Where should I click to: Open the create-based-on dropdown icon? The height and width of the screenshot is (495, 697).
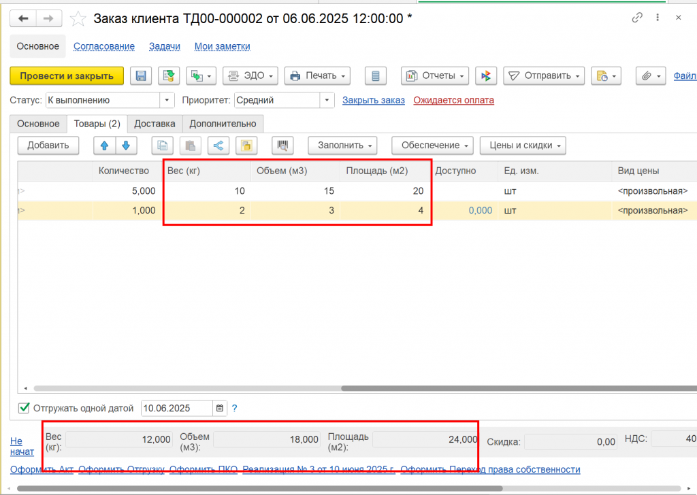click(x=201, y=76)
